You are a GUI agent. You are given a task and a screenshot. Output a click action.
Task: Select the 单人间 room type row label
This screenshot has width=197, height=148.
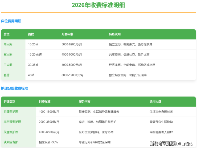tap(8, 44)
